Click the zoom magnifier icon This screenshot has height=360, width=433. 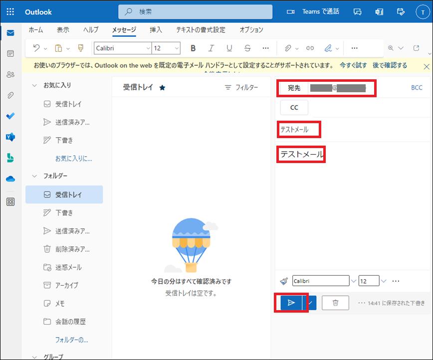click(x=391, y=48)
